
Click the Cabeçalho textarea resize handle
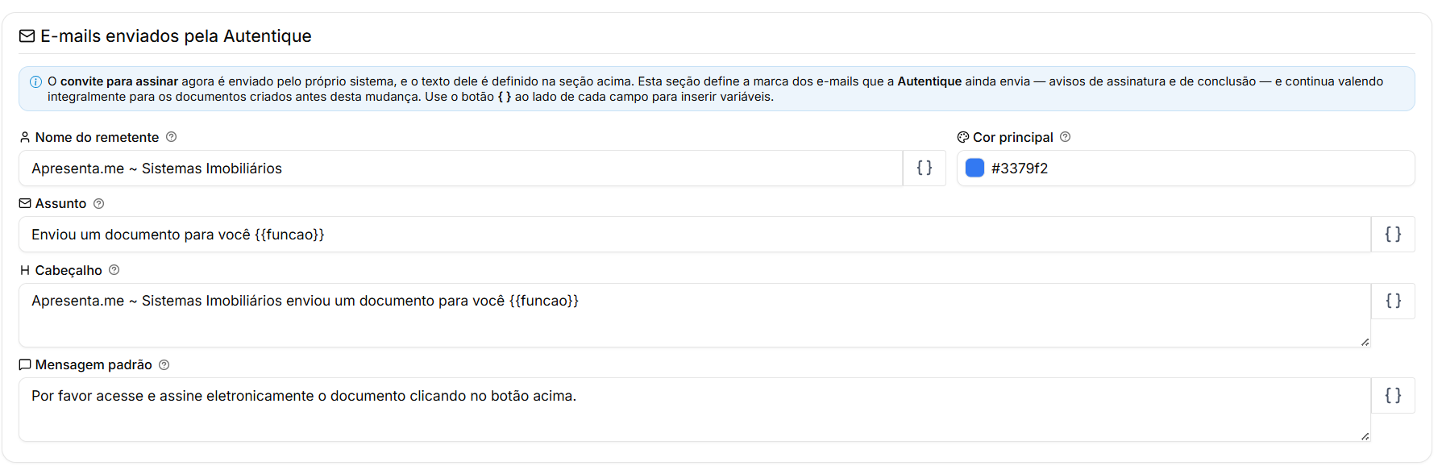coord(1365,342)
